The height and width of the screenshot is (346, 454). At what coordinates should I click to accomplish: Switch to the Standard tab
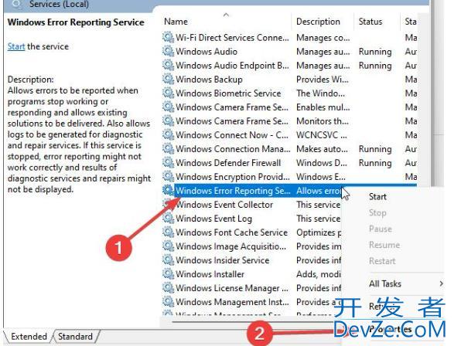75,337
